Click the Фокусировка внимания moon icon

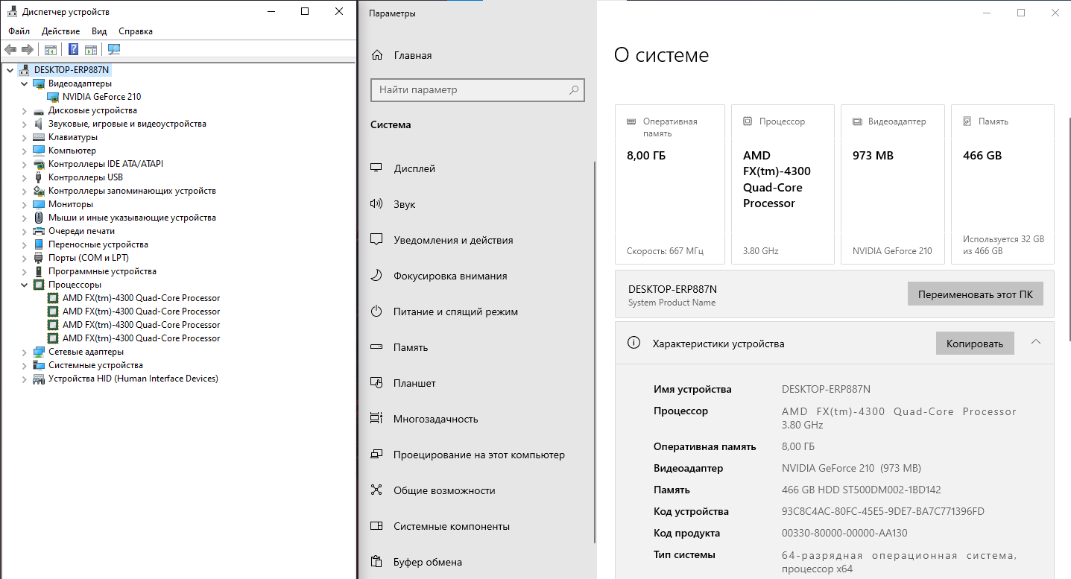tap(376, 276)
